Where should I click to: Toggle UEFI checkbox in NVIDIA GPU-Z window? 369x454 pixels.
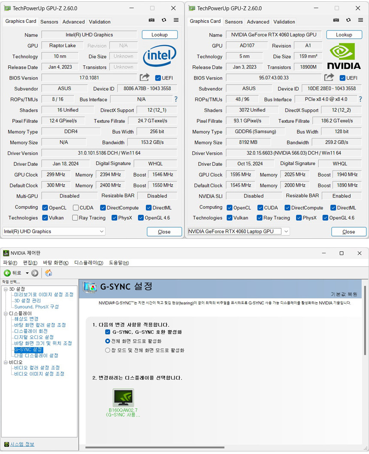(x=342, y=78)
